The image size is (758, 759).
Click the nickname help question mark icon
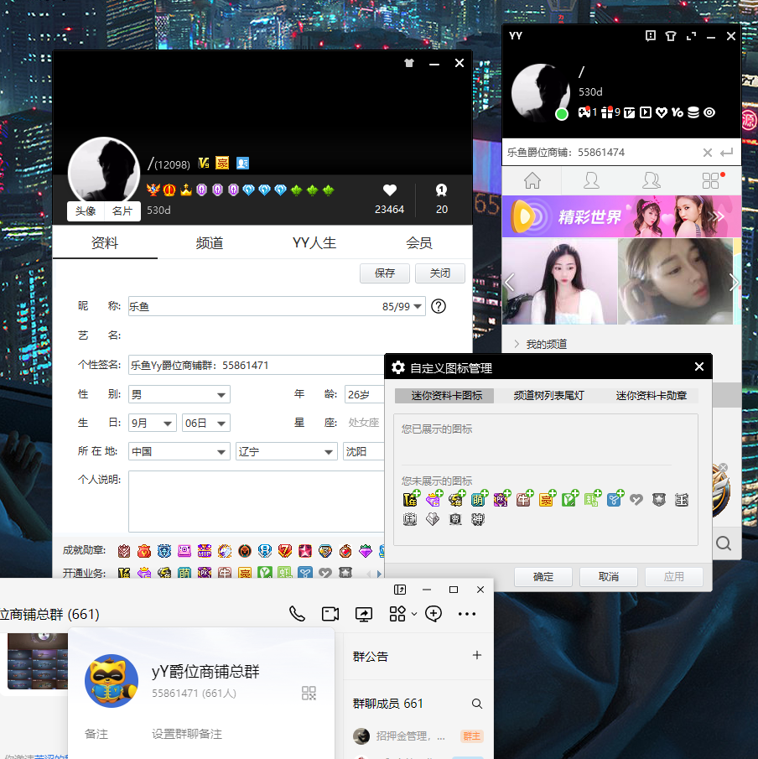pos(439,306)
